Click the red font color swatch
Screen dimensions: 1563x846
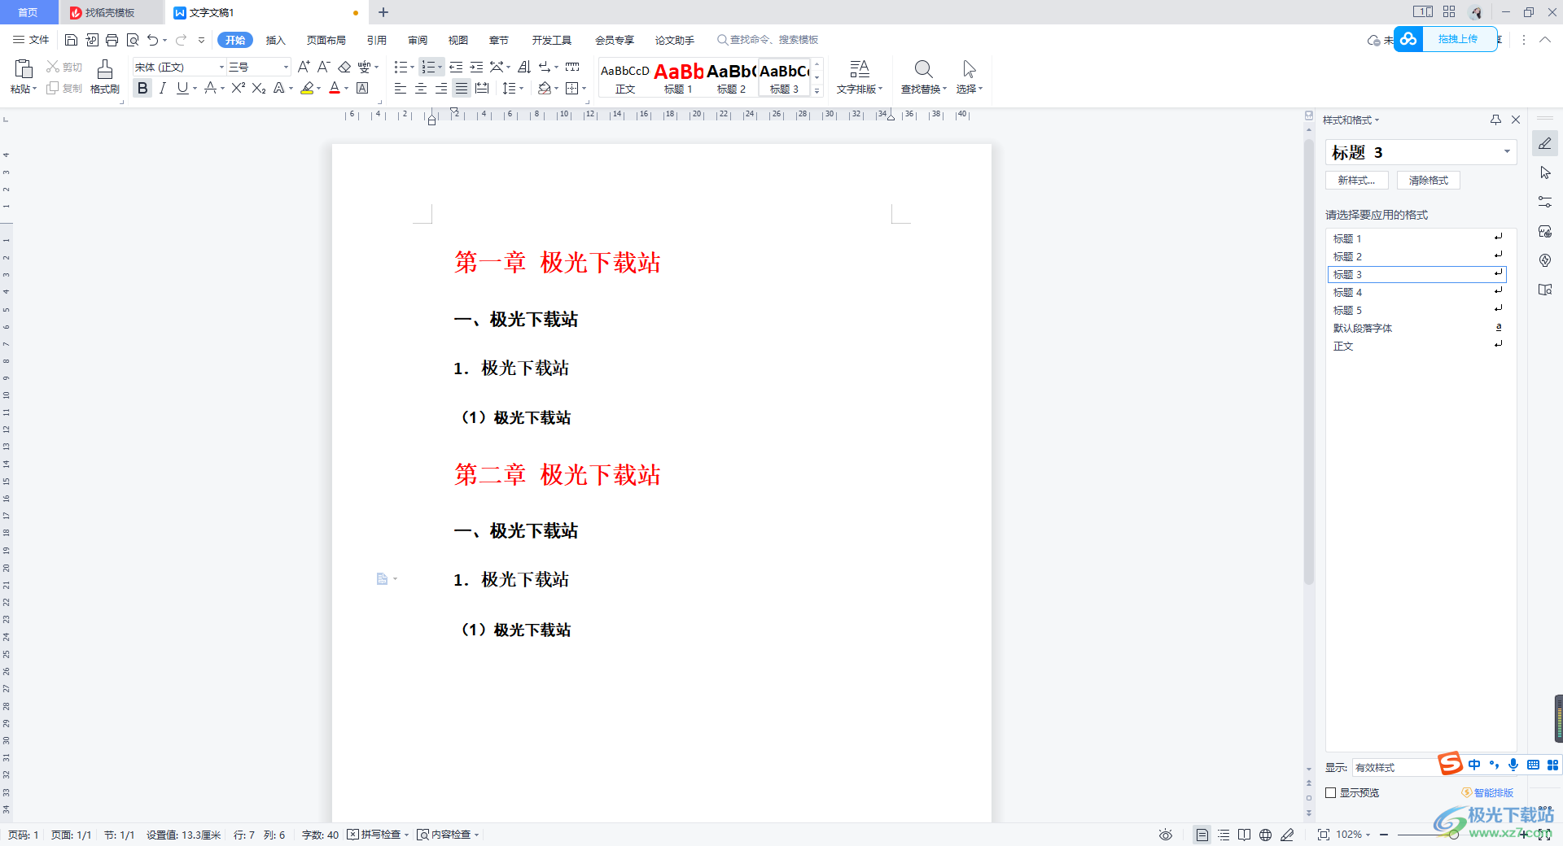[335, 89]
